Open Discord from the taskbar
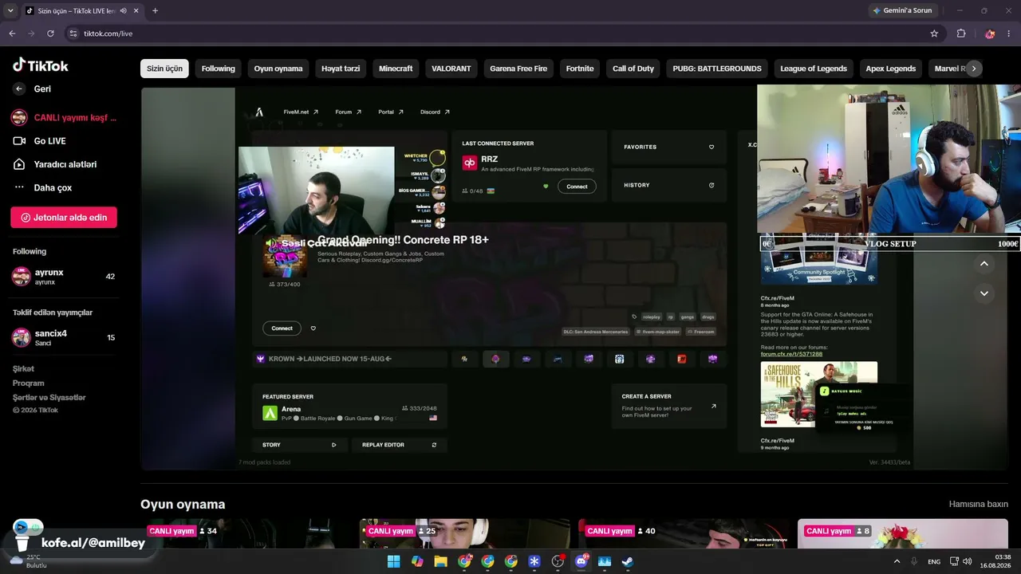Screen dimensions: 1021x574 [581, 561]
